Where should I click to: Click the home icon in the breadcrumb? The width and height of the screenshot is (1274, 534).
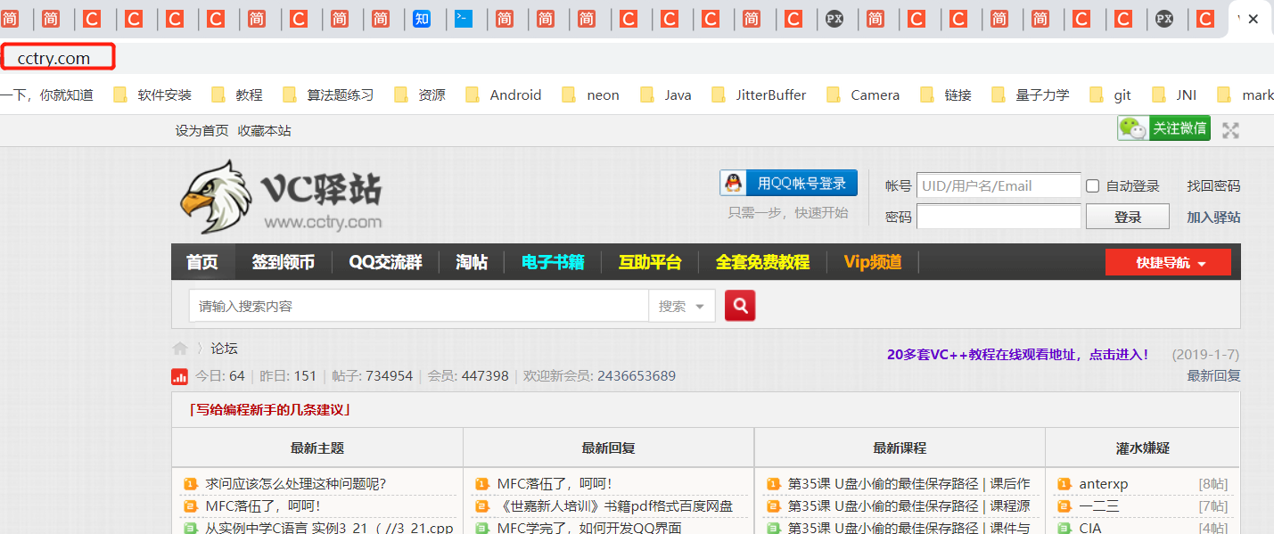pos(181,348)
